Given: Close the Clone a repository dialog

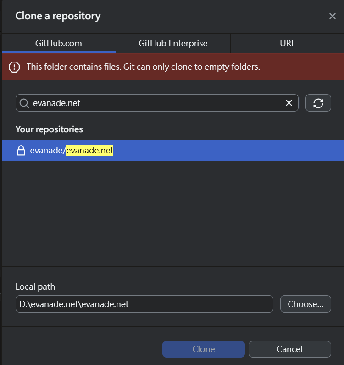Looking at the screenshot, I should 333,16.
